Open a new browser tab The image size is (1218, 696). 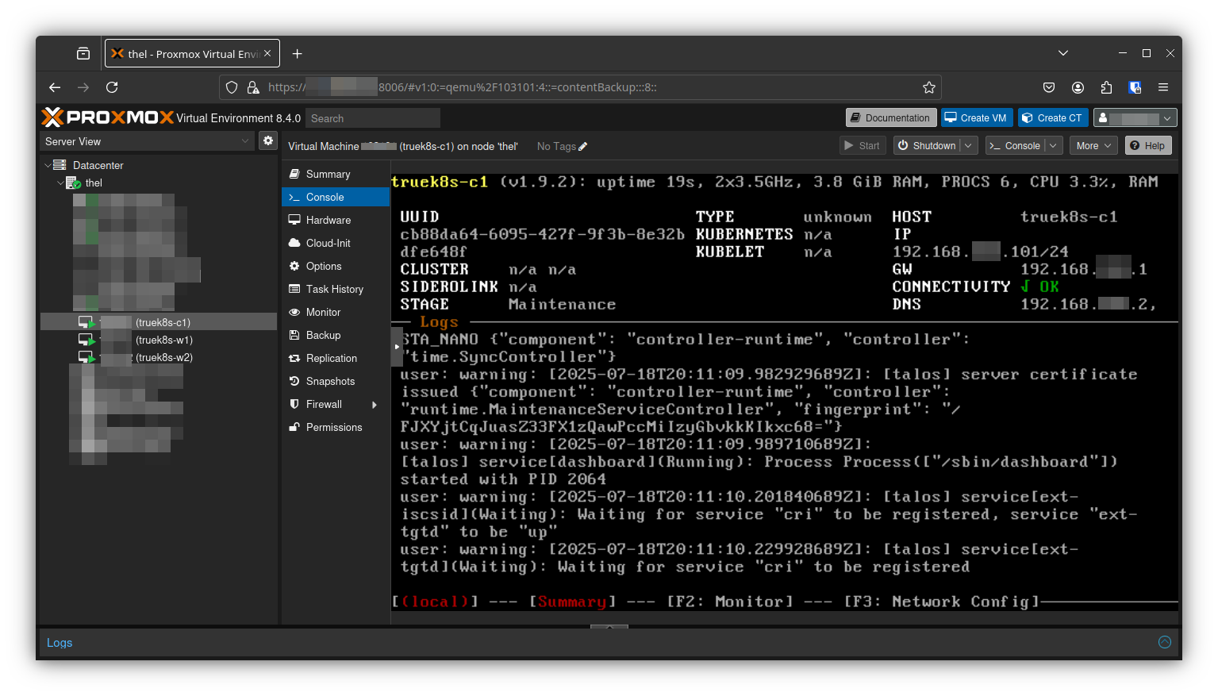pos(298,54)
